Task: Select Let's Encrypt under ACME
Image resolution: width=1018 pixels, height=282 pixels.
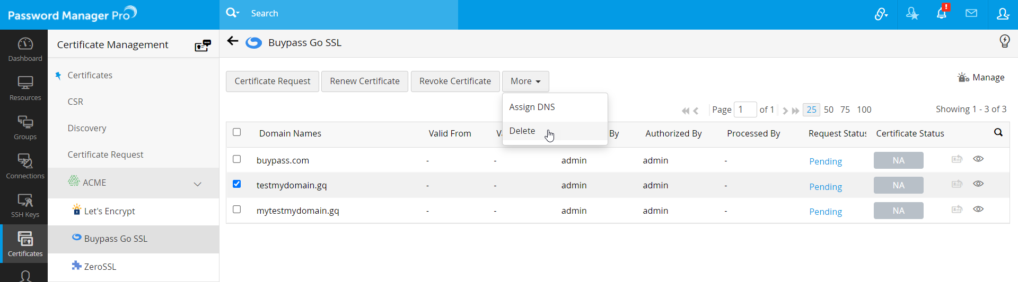Action: (109, 211)
